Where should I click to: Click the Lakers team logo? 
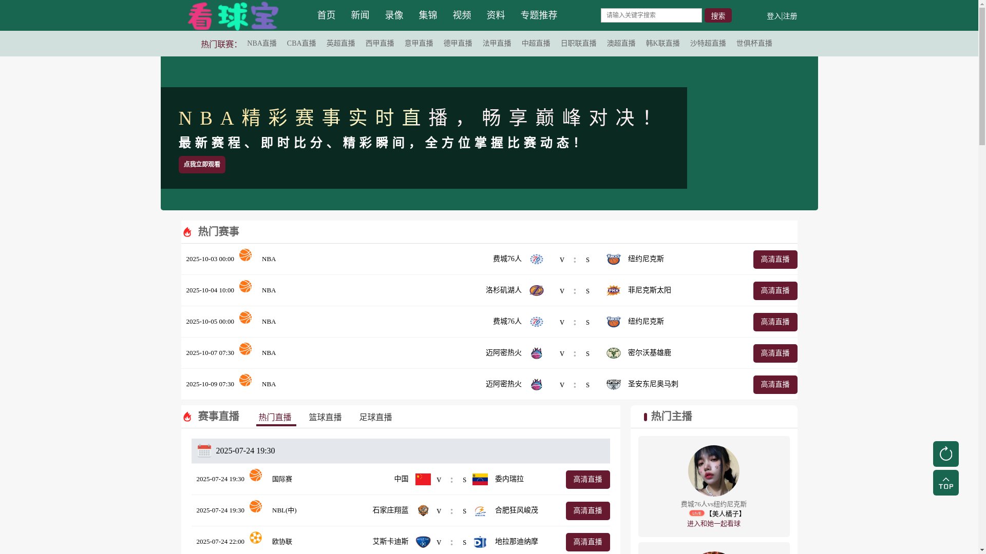(537, 291)
